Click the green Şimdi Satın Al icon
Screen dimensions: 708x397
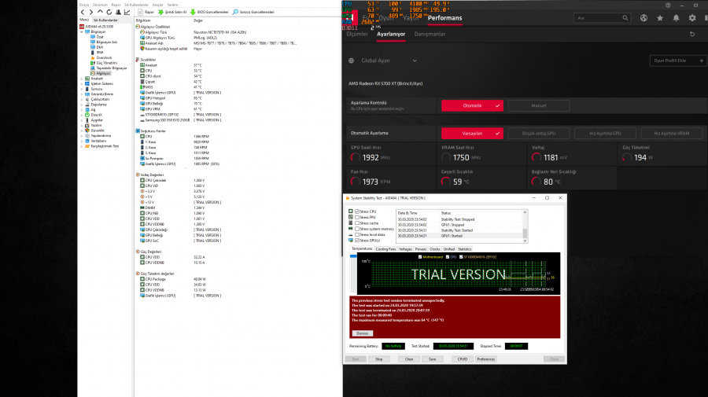click(x=160, y=12)
